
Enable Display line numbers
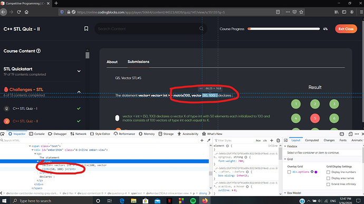coord(328,172)
